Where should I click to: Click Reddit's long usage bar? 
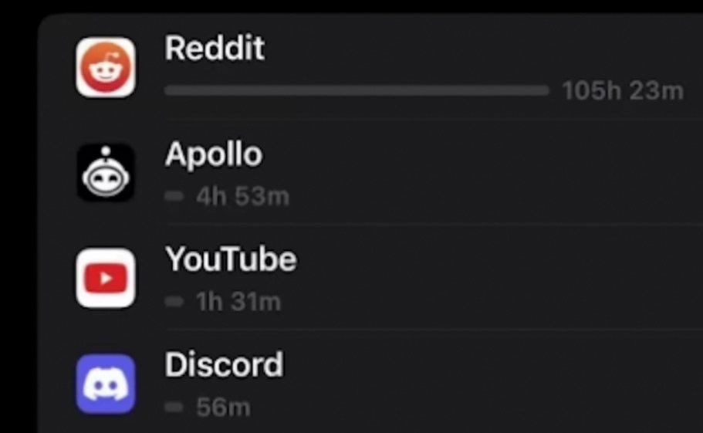click(x=357, y=90)
